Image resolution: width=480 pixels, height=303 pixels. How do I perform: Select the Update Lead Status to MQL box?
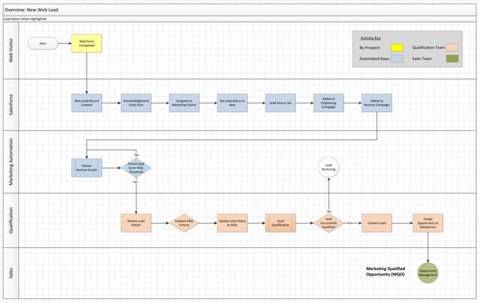tap(232, 223)
